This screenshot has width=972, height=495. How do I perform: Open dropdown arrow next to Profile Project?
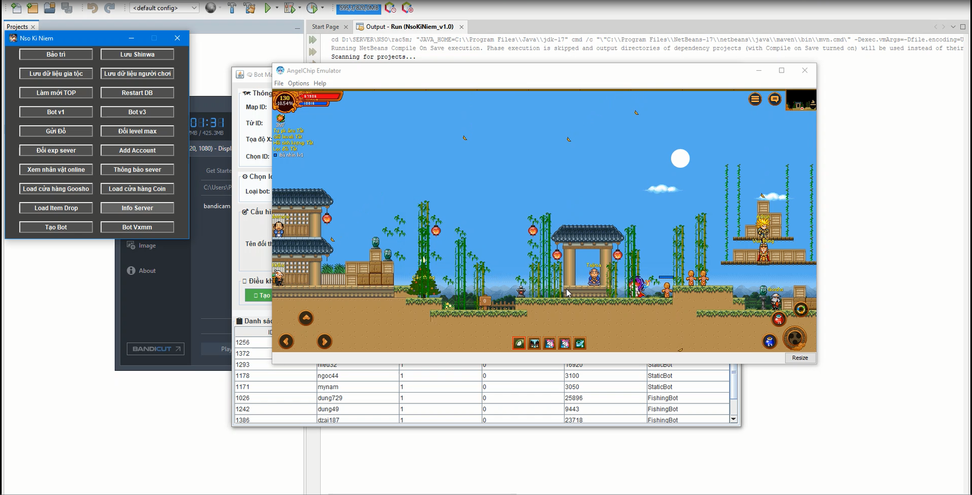(x=322, y=8)
